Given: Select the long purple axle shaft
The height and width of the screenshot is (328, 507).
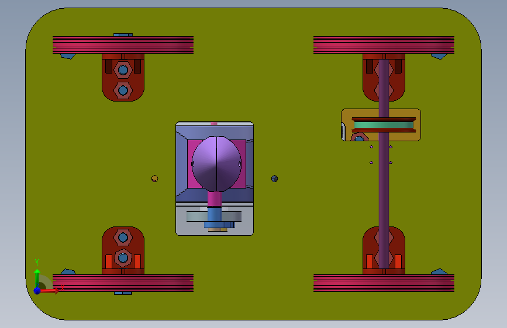Looking at the screenshot, I should click(x=384, y=163).
